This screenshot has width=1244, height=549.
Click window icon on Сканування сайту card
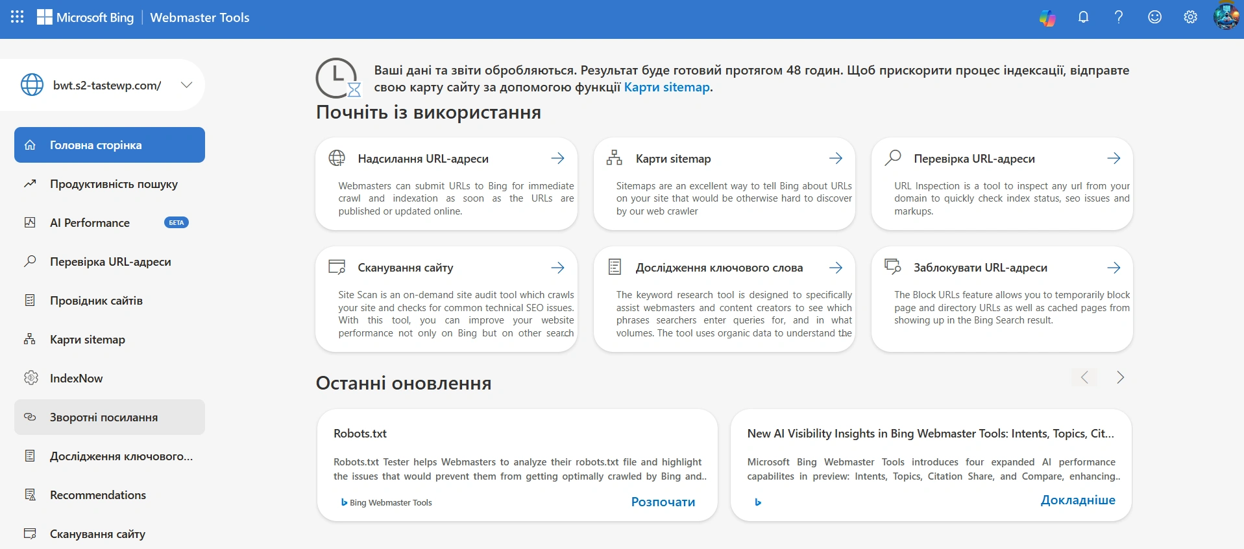(337, 266)
